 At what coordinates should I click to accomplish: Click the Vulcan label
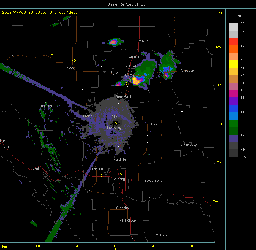click(161, 235)
